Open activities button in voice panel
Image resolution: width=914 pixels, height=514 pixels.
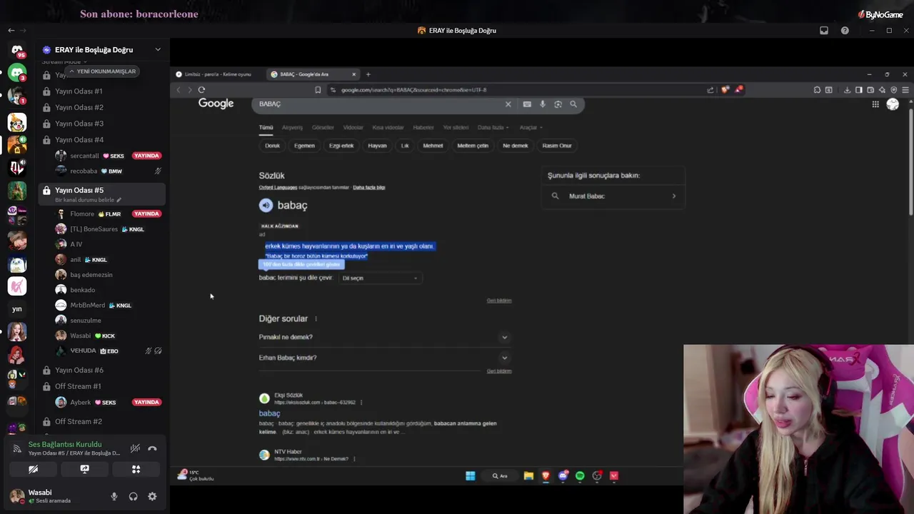(136, 469)
